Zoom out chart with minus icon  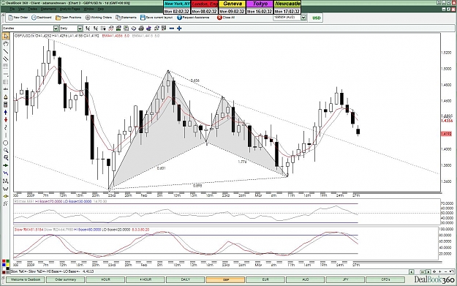point(172,29)
